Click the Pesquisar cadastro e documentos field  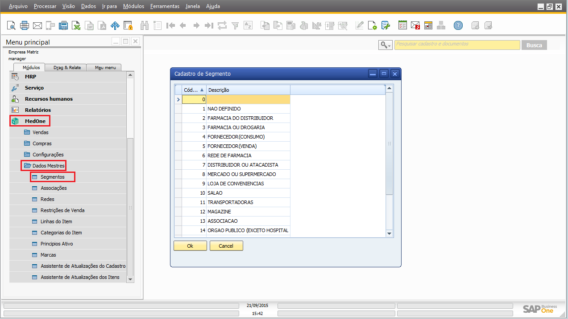(x=457, y=45)
